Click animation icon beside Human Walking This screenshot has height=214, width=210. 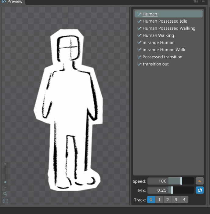(x=139, y=36)
